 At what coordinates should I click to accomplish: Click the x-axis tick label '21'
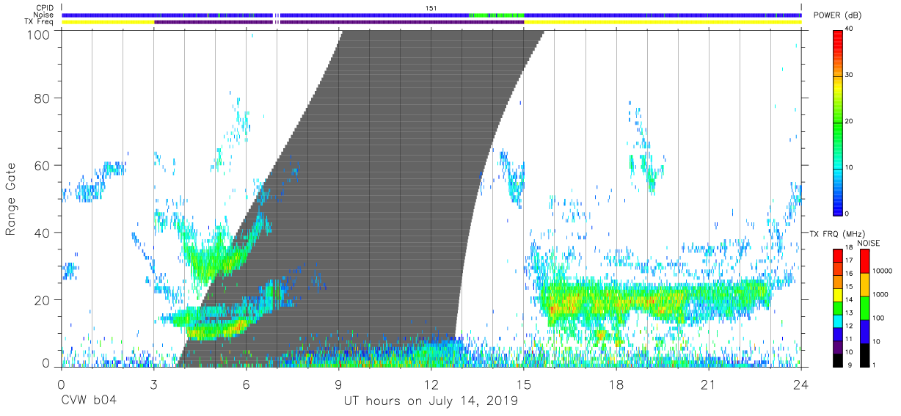pyautogui.click(x=708, y=384)
